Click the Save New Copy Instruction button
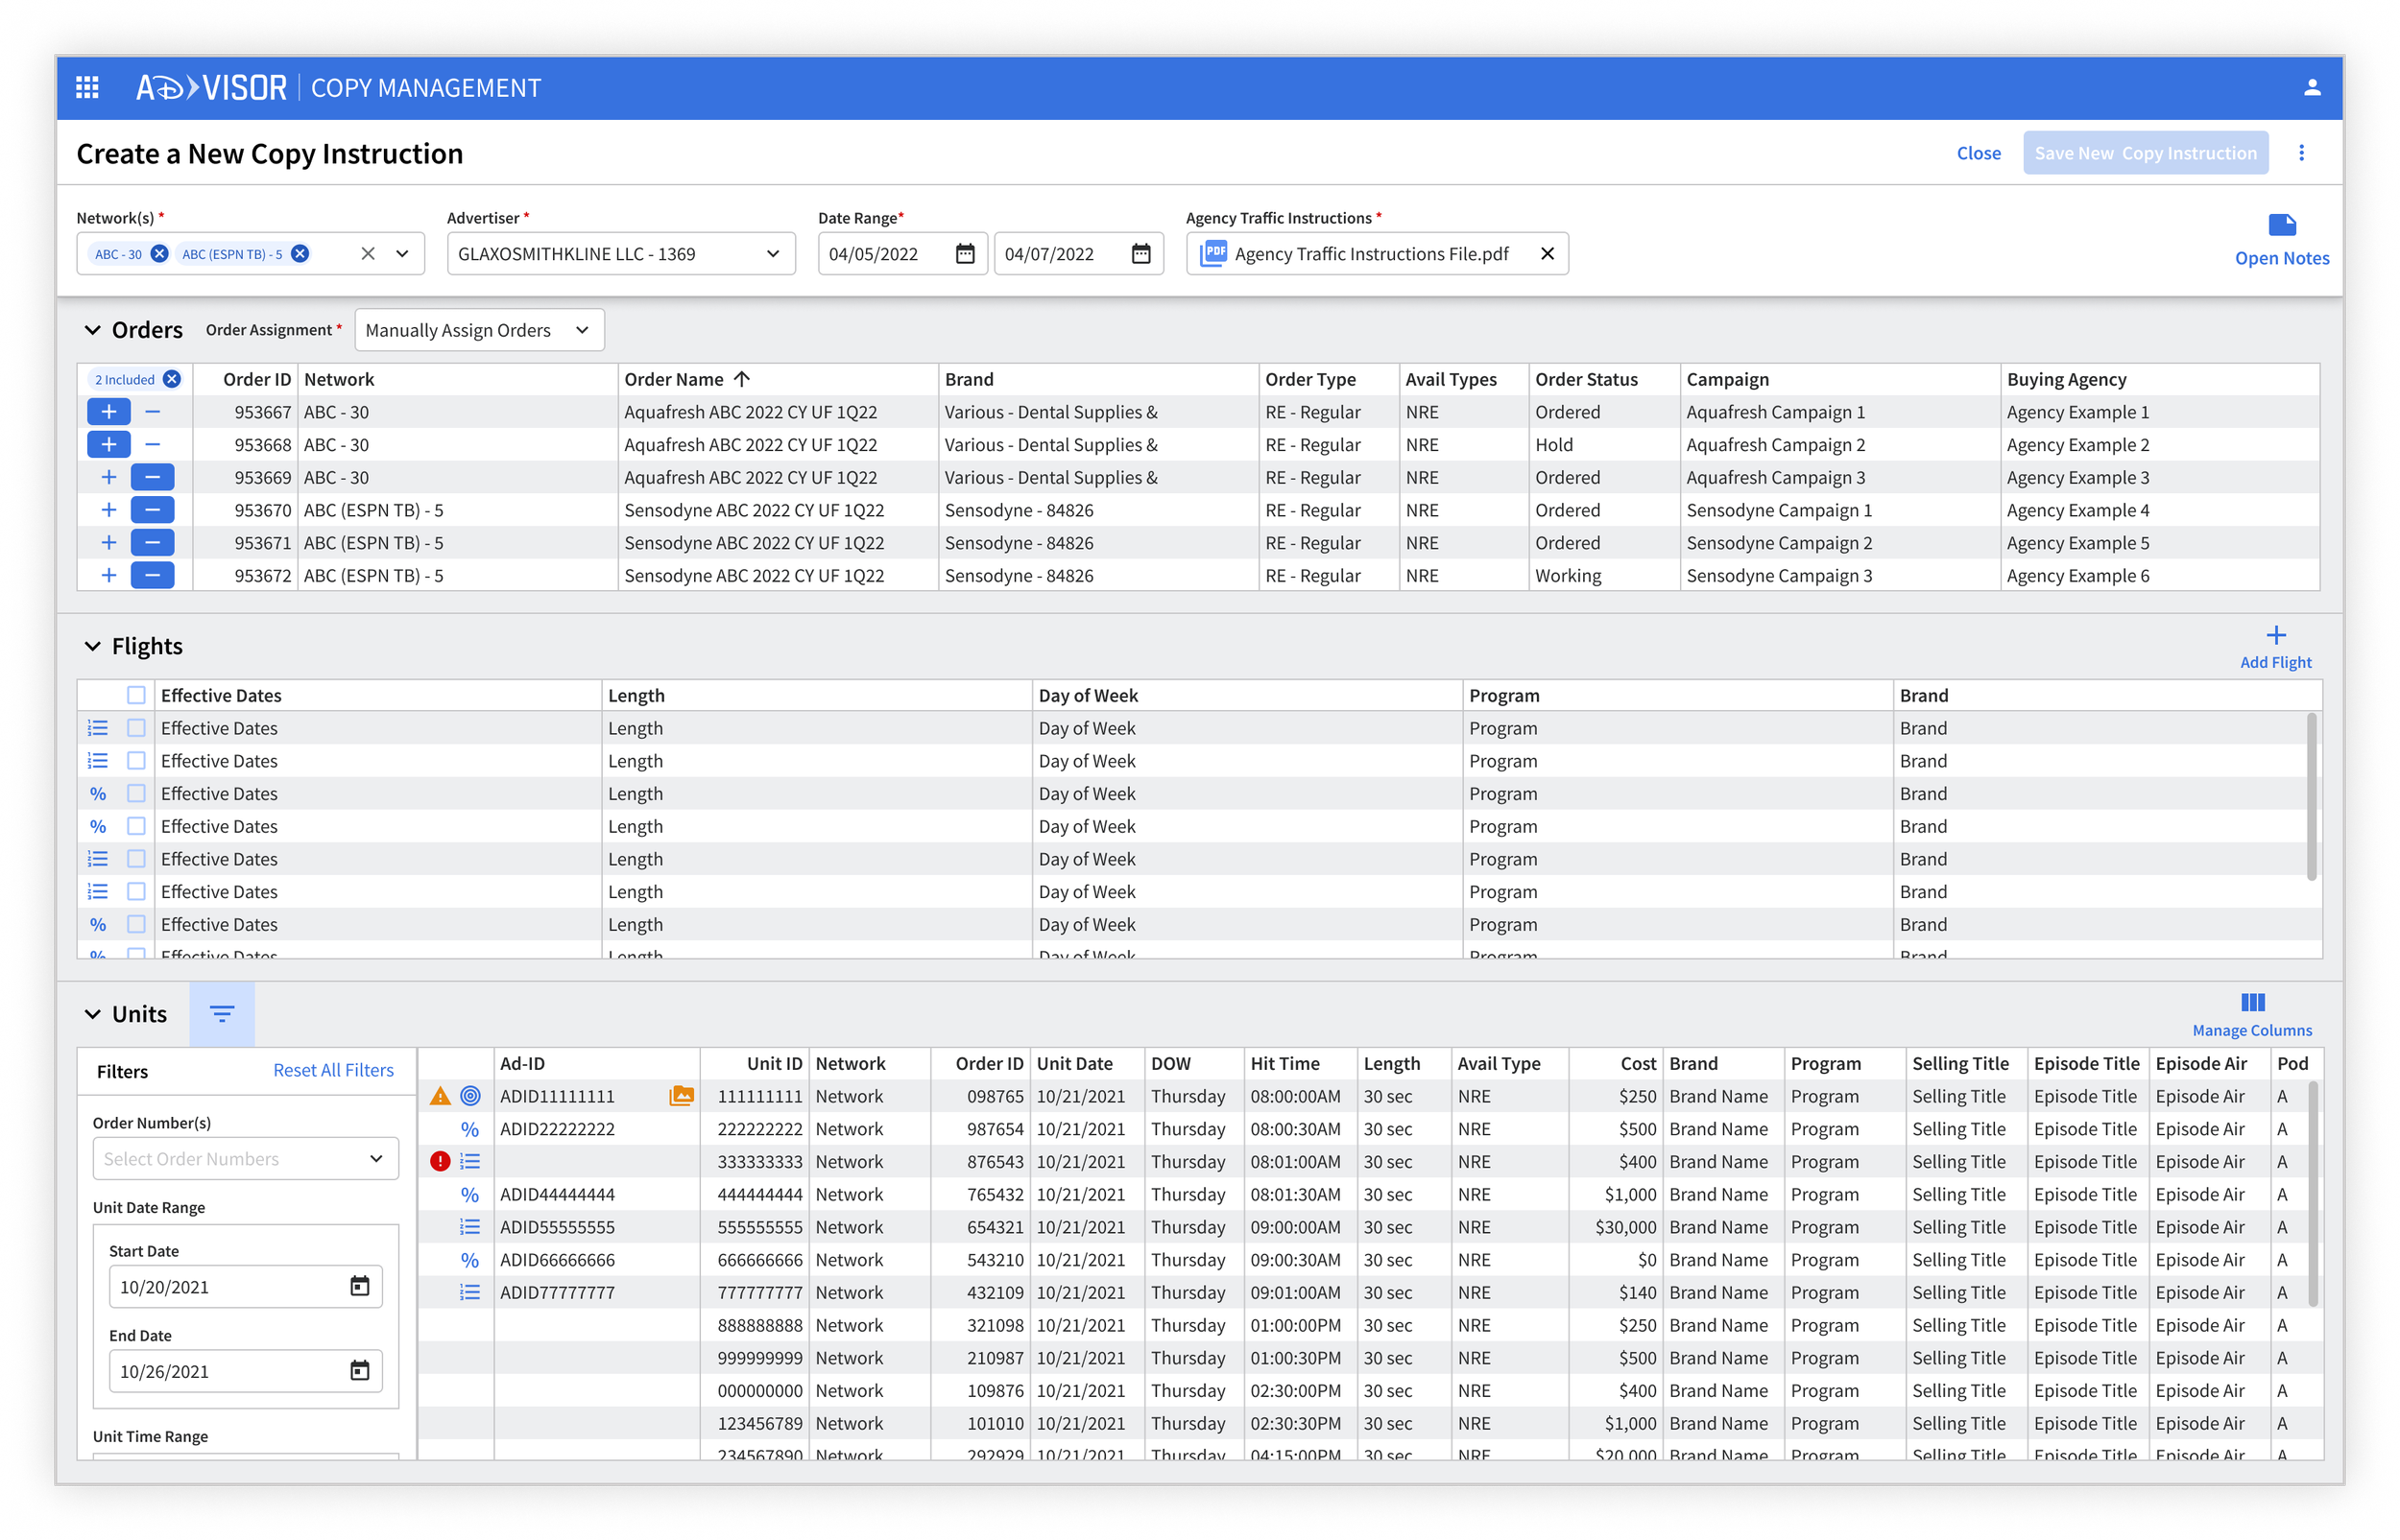 (2145, 152)
